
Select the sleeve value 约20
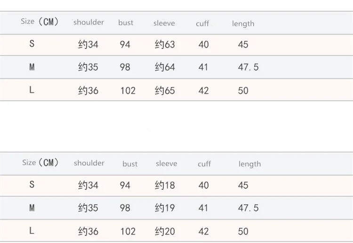[165, 231]
